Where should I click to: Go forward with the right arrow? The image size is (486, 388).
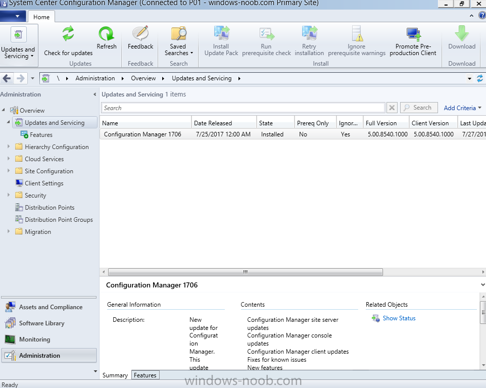[x=20, y=78]
